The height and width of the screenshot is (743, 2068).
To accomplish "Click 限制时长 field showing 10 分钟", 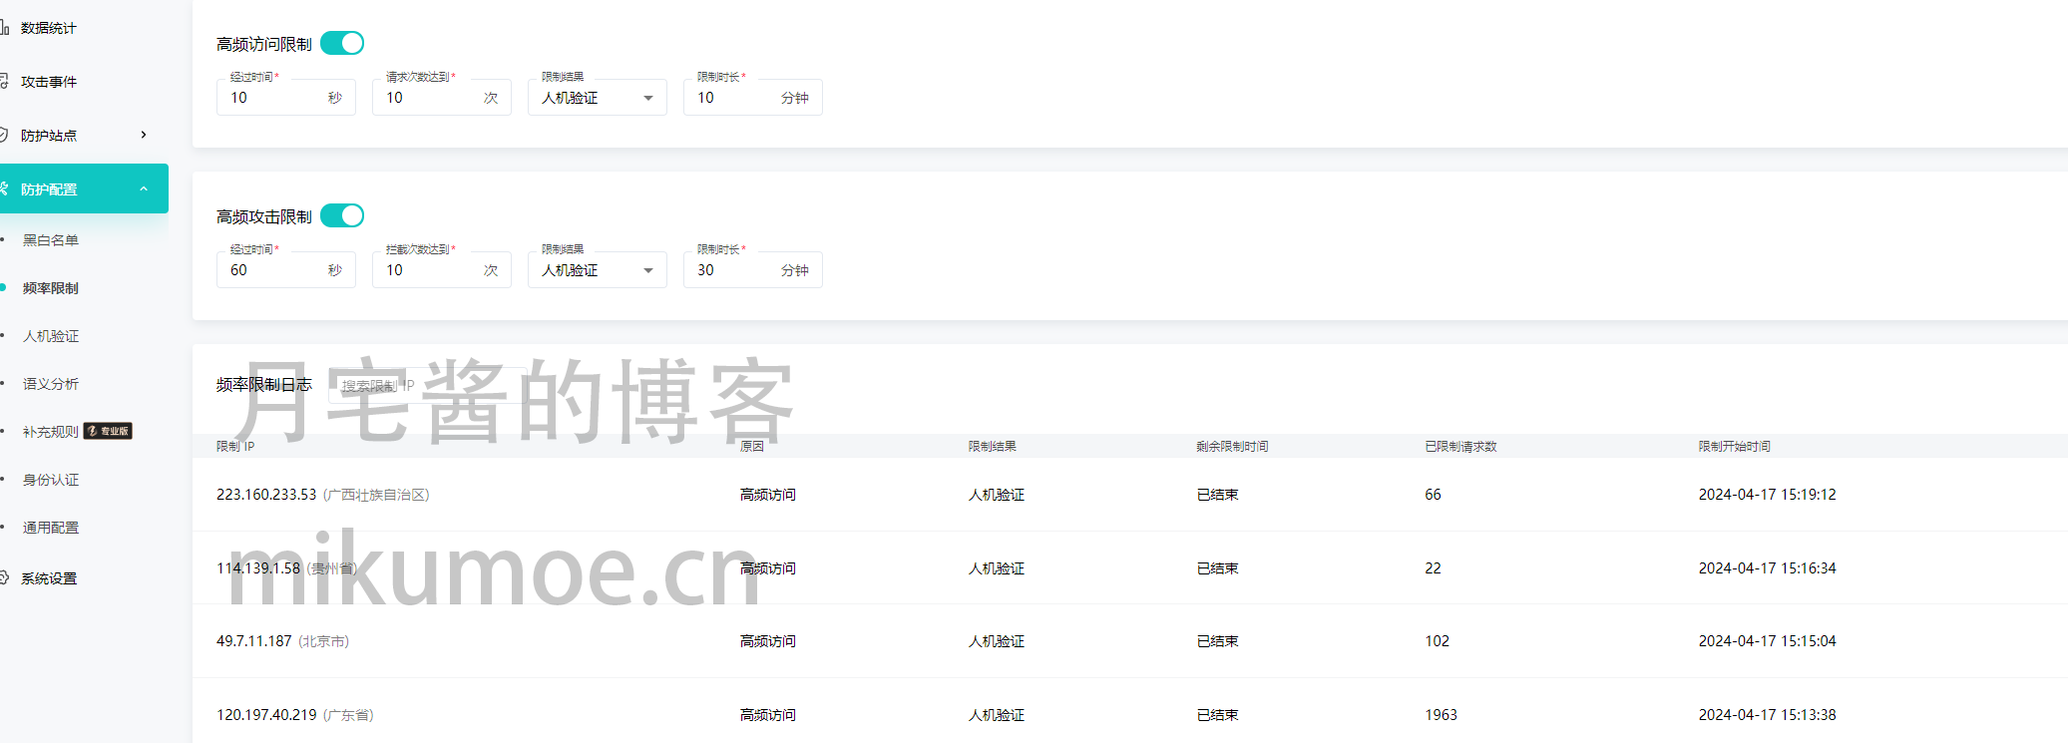I will [752, 98].
